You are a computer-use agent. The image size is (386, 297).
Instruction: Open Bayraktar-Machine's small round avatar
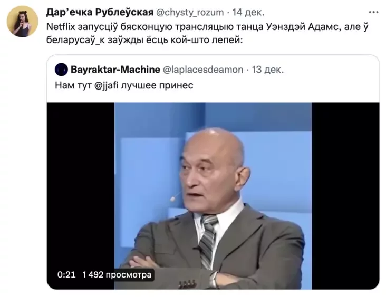pos(61,70)
